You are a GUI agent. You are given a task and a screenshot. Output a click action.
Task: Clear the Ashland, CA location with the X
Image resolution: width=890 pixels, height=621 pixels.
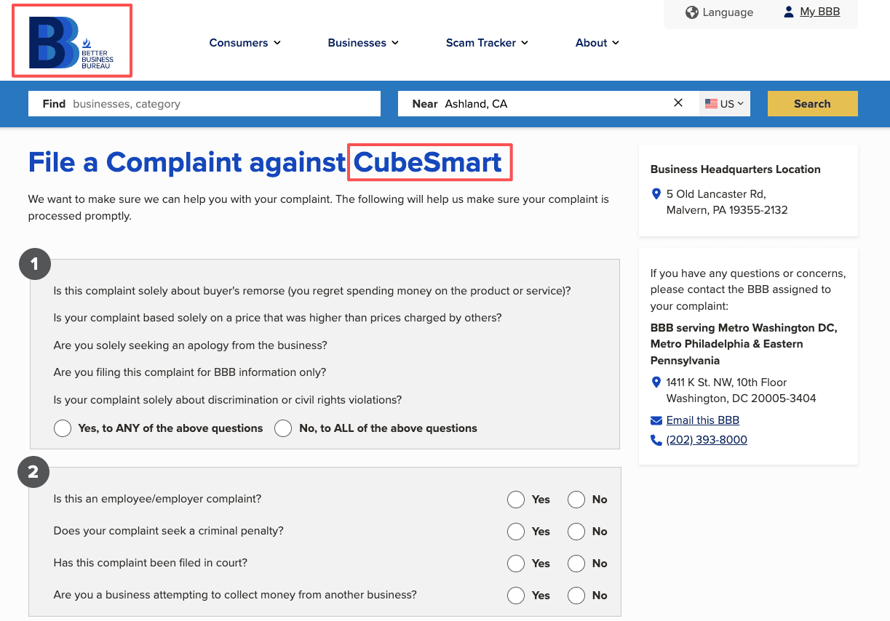click(x=678, y=103)
